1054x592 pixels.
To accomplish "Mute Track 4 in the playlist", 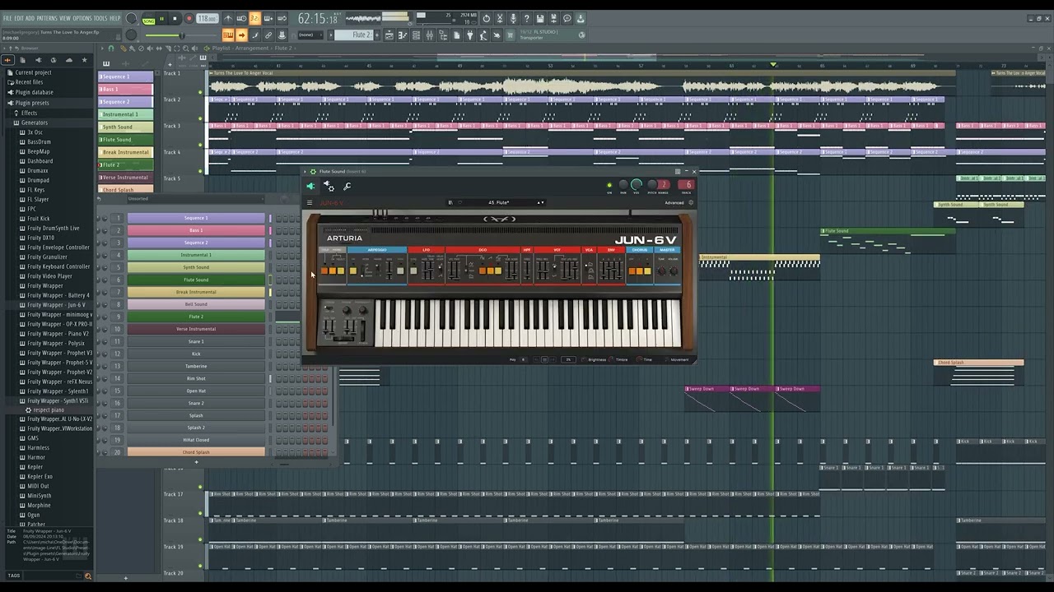I will click(200, 171).
